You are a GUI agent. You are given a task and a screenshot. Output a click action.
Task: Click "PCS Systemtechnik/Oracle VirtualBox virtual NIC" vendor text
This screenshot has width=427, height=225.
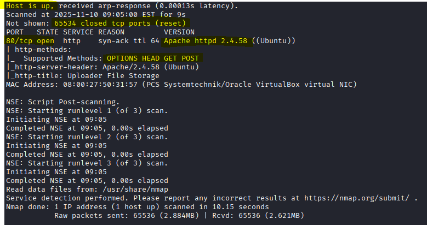coord(251,85)
